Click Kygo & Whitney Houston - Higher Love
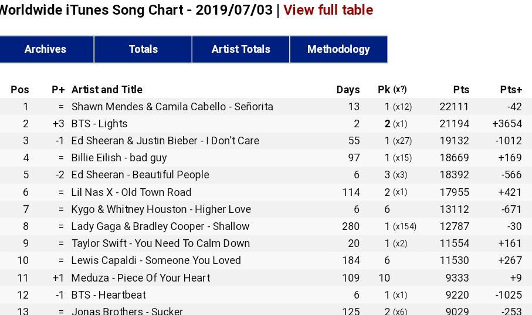Screen dimensions: 532x315 click(x=161, y=209)
